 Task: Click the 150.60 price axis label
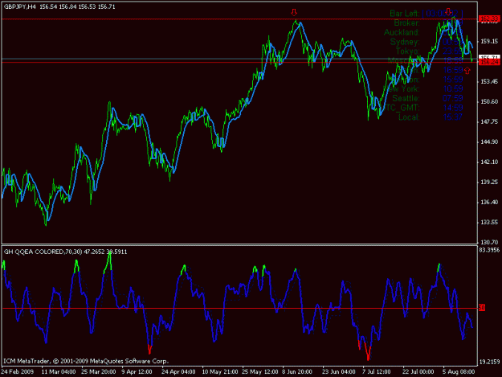click(489, 101)
